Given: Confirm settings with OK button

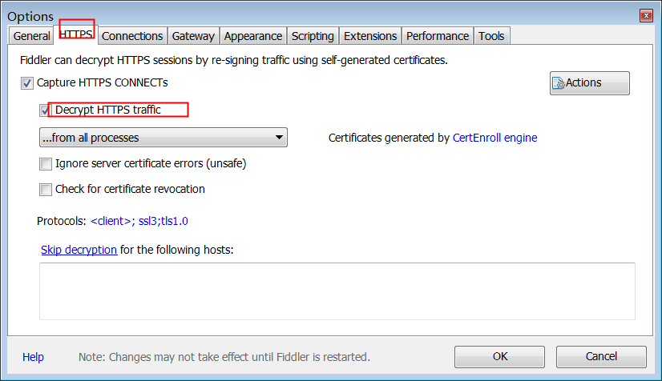Looking at the screenshot, I should (x=499, y=357).
